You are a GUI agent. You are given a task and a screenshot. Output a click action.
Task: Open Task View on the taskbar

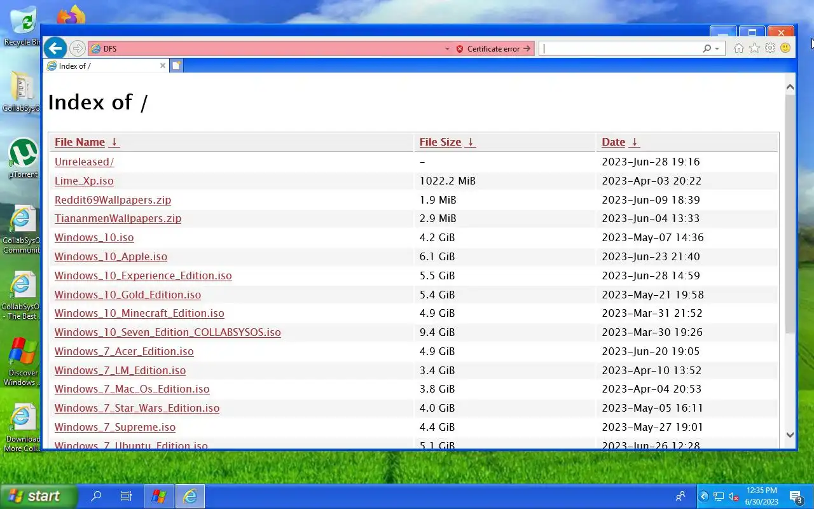point(127,496)
